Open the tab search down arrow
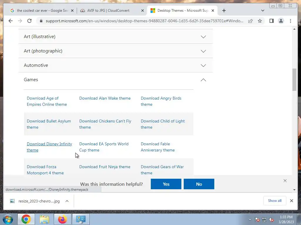Viewport: 301px width, 225px height. click(x=263, y=11)
